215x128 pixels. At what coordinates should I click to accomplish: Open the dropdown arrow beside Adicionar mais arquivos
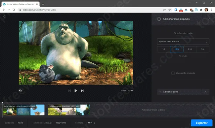[208, 19]
